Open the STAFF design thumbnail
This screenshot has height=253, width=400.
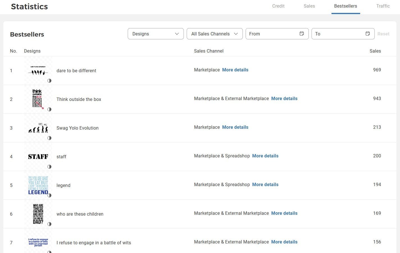coord(38,157)
